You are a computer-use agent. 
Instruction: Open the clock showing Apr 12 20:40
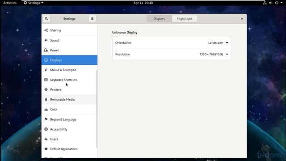coord(143,3)
